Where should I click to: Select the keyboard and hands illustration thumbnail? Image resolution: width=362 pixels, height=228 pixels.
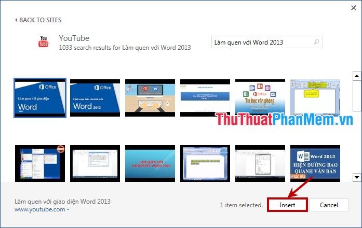[x=150, y=97]
